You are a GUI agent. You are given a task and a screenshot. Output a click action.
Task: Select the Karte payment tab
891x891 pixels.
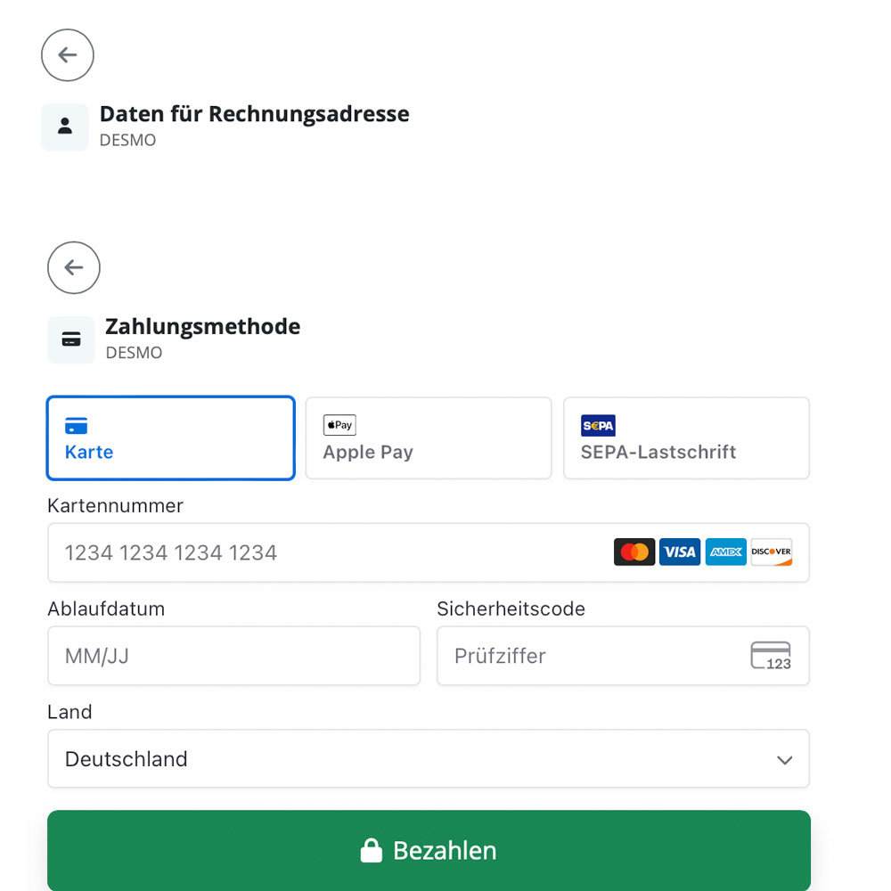pos(170,438)
